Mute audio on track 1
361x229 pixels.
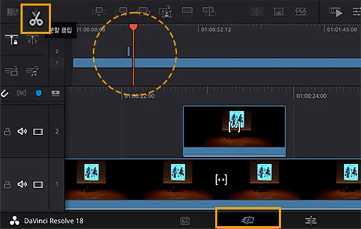tap(22, 184)
